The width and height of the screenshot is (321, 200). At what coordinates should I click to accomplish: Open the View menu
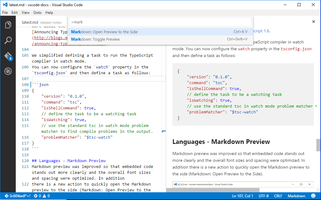pyautogui.click(x=25, y=12)
